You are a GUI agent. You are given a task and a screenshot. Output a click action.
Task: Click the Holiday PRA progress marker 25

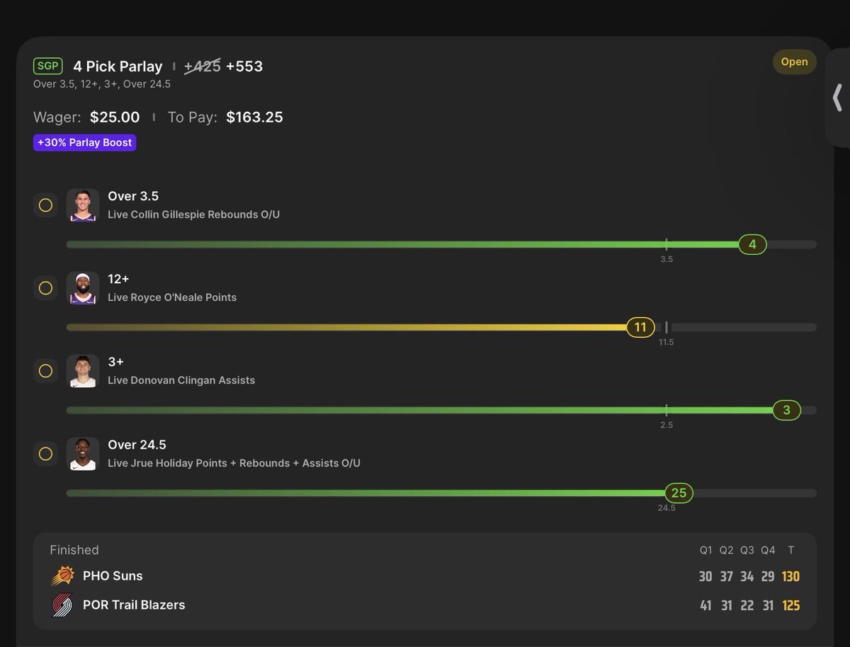679,493
